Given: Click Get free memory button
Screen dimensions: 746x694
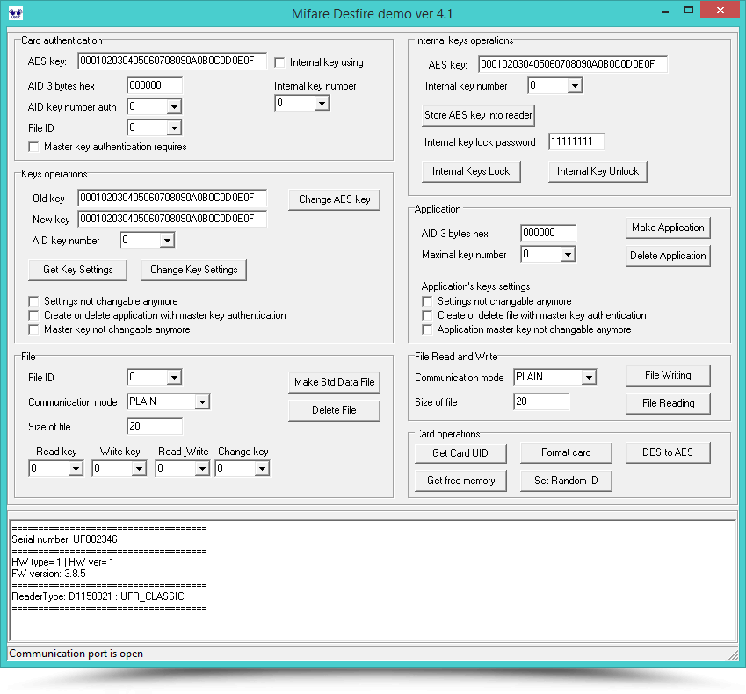Looking at the screenshot, I should (460, 481).
